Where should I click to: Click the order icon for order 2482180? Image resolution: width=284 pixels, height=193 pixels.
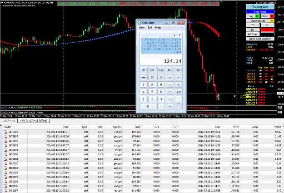pos(5,163)
